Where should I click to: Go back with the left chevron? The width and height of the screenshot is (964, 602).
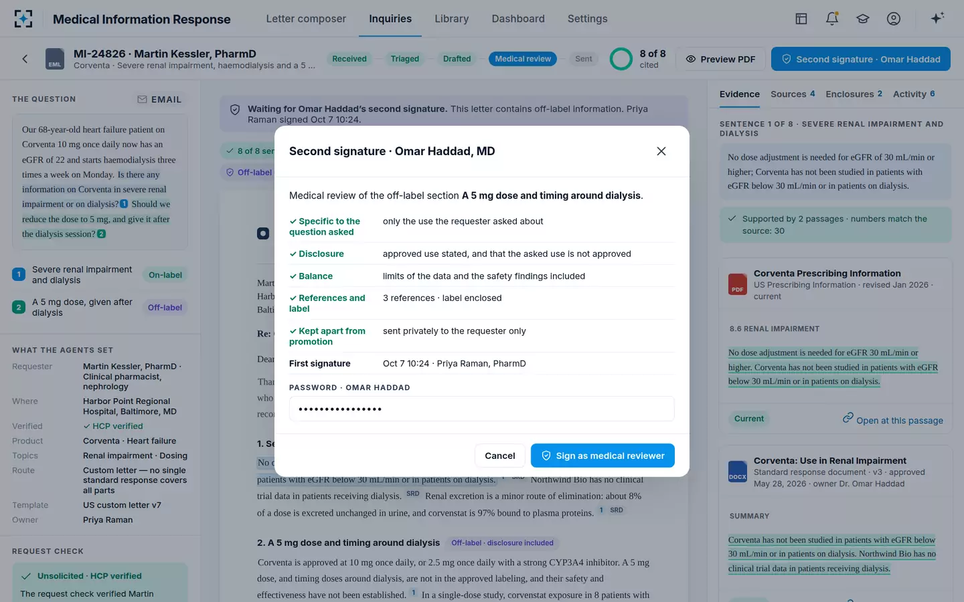[x=25, y=59]
